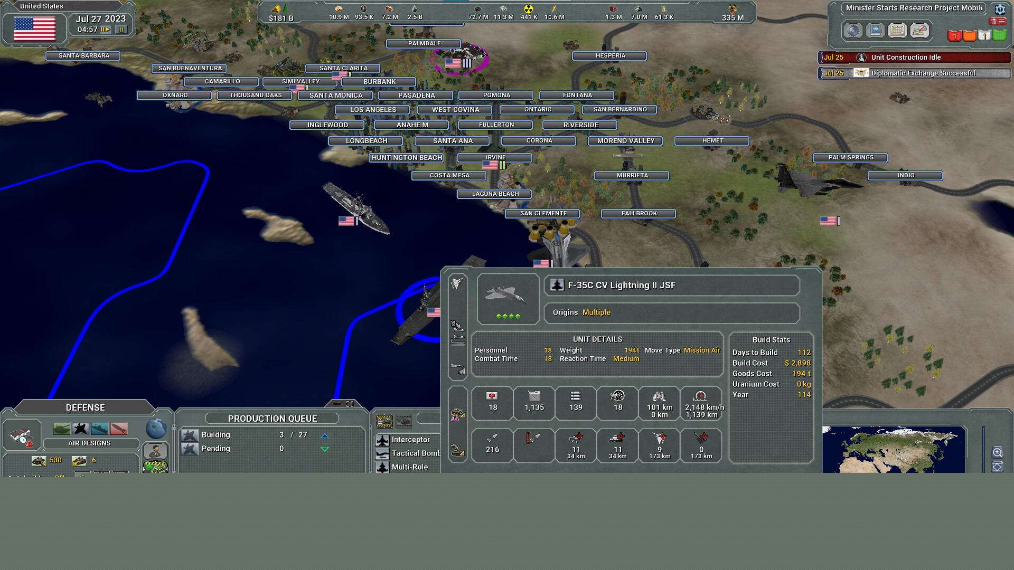Image resolution: width=1014 pixels, height=570 pixels.
Task: Click the United States flag
Action: coord(34,28)
